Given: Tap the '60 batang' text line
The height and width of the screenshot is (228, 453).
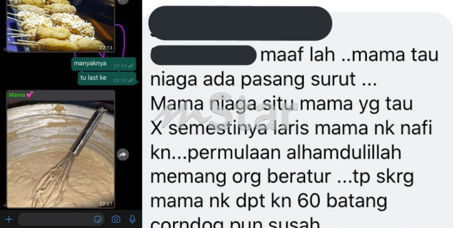Looking at the screenshot, I should tap(269, 202).
